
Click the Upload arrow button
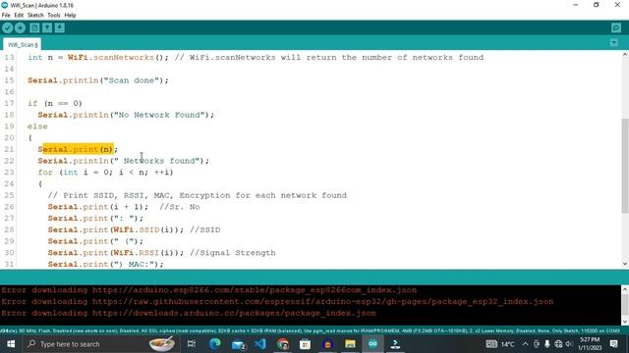pyautogui.click(x=20, y=28)
